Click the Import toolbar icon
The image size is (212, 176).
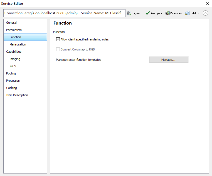point(134,13)
